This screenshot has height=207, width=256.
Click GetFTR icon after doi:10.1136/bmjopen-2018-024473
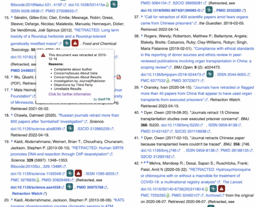coord(210,74)
